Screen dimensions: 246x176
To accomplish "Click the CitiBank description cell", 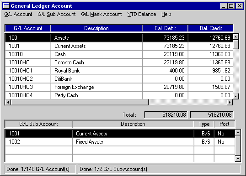I will coord(96,79).
